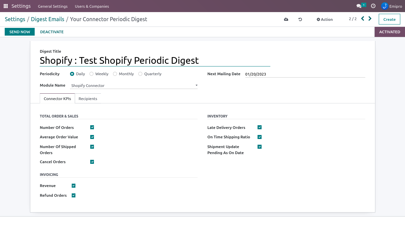Image resolution: width=405 pixels, height=232 pixels.
Task: Open the conversations chat icon
Action: (359, 6)
